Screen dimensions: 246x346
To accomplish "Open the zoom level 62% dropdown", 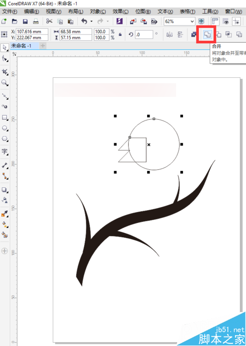I will (192, 21).
